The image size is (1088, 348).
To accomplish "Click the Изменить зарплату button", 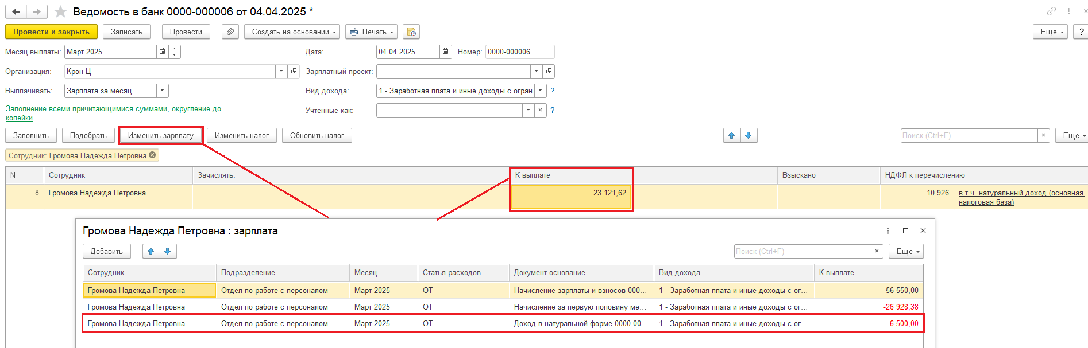I will pyautogui.click(x=161, y=136).
